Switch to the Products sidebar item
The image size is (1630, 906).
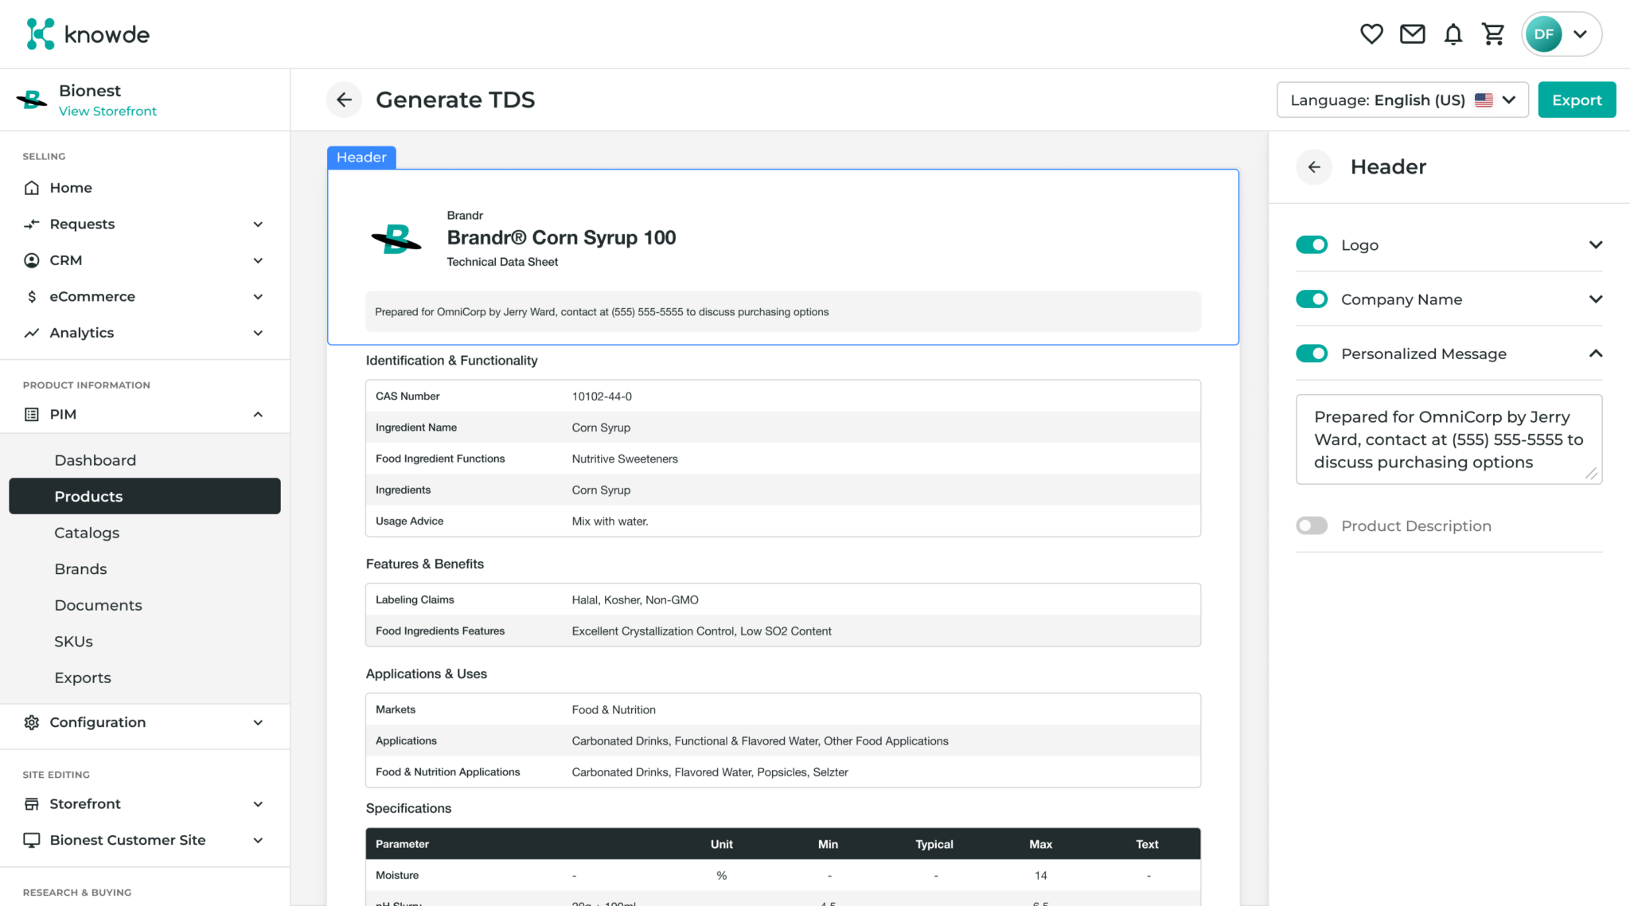pyautogui.click(x=88, y=496)
